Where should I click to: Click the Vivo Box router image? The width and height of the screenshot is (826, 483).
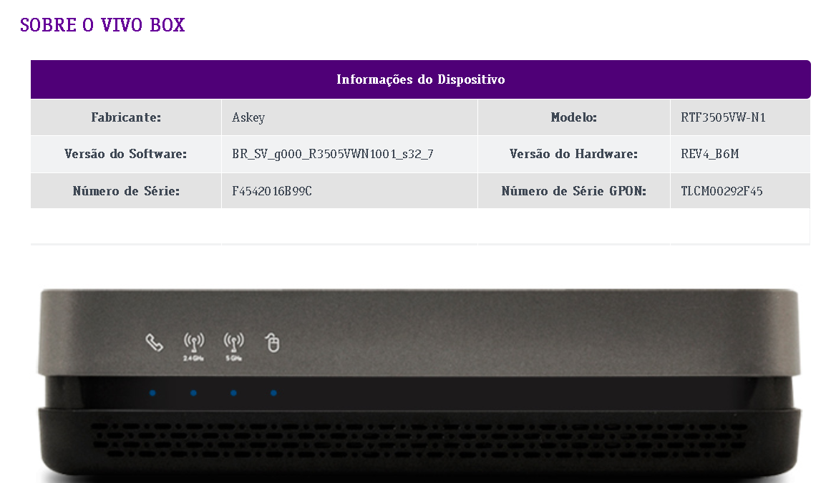click(x=420, y=386)
